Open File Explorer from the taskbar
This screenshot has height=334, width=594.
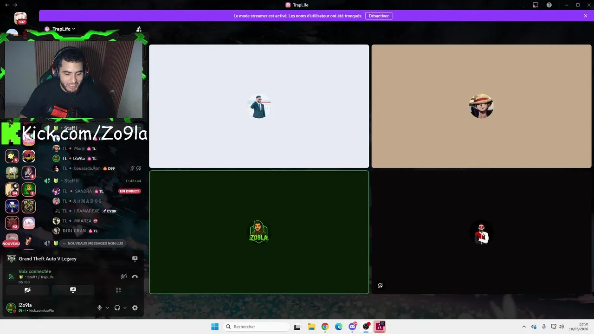point(311,327)
